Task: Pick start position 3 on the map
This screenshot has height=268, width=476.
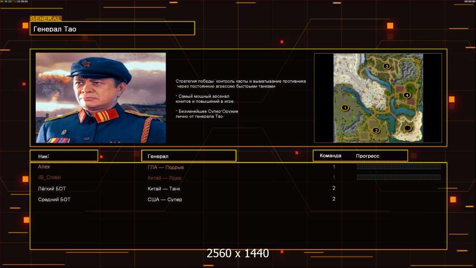Action: pos(387,66)
